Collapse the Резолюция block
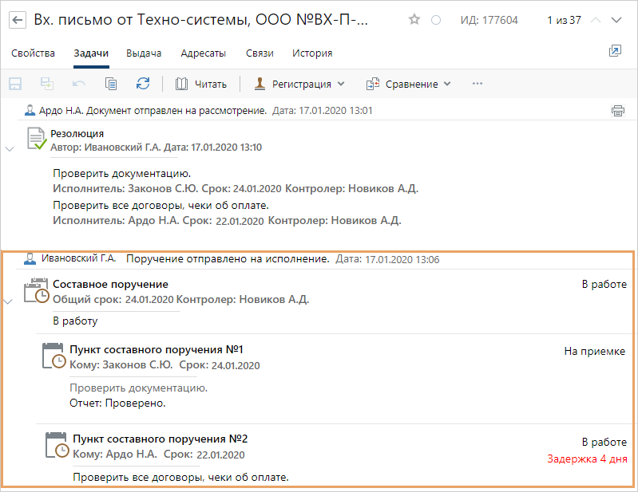Image resolution: width=638 pixels, height=492 pixels. (x=9, y=148)
